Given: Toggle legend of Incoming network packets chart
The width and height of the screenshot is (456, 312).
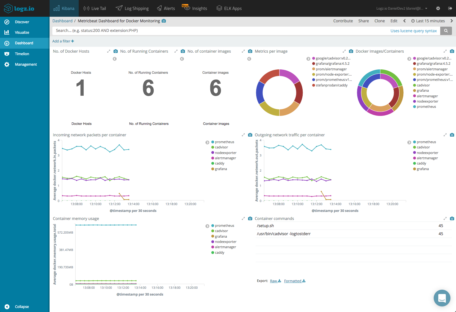Looking at the screenshot, I should tap(207, 143).
